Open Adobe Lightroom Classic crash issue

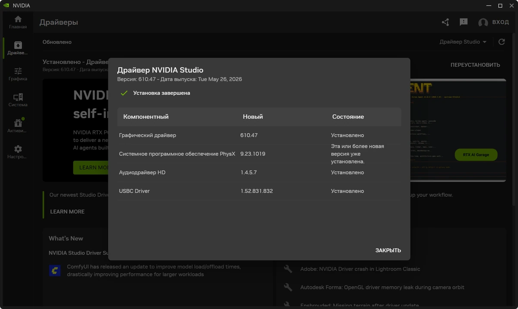[x=360, y=269]
